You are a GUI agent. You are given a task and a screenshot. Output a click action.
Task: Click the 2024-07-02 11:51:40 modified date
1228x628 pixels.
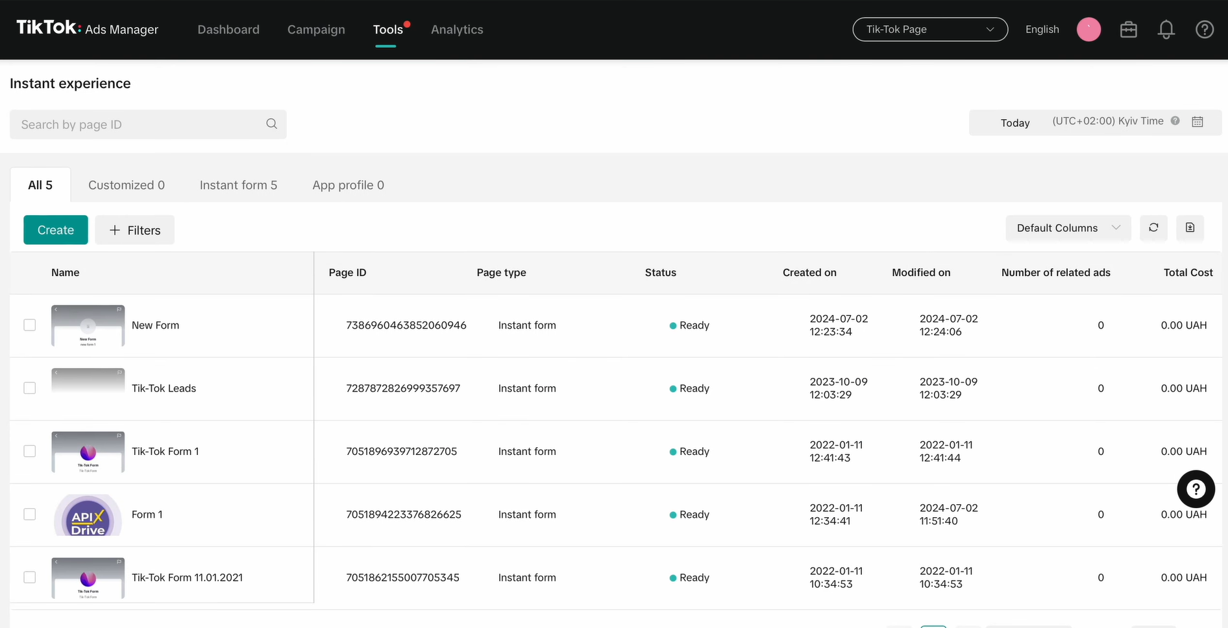[x=948, y=514]
